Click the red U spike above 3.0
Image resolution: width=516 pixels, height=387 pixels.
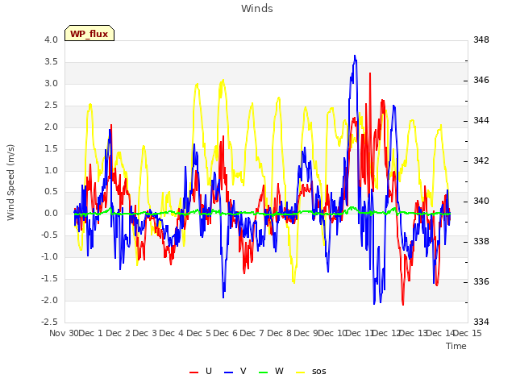point(370,73)
